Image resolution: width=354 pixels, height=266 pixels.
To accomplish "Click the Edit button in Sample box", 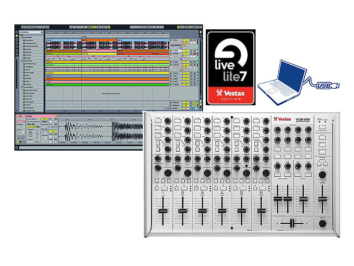I will coord(29,124).
